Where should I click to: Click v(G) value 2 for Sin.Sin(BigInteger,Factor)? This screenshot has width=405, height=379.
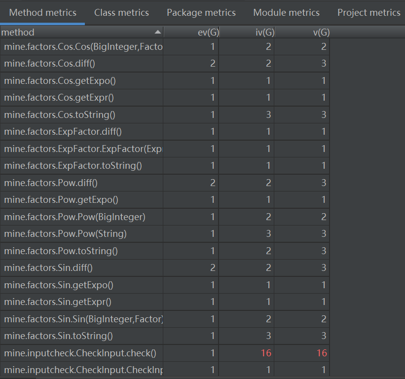[324, 319]
